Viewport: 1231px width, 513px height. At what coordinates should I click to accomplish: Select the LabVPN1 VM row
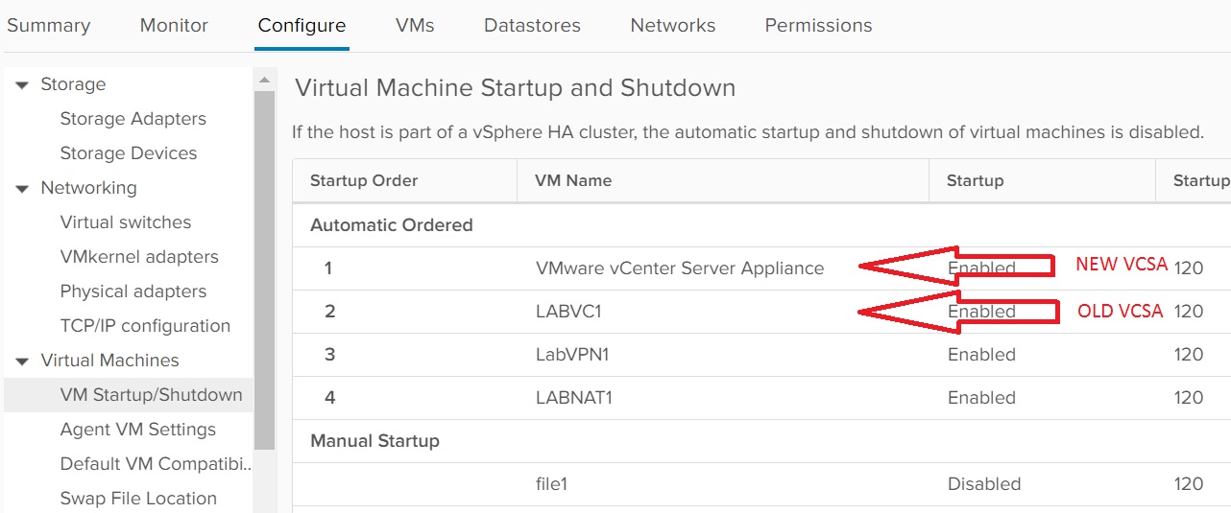(x=761, y=355)
